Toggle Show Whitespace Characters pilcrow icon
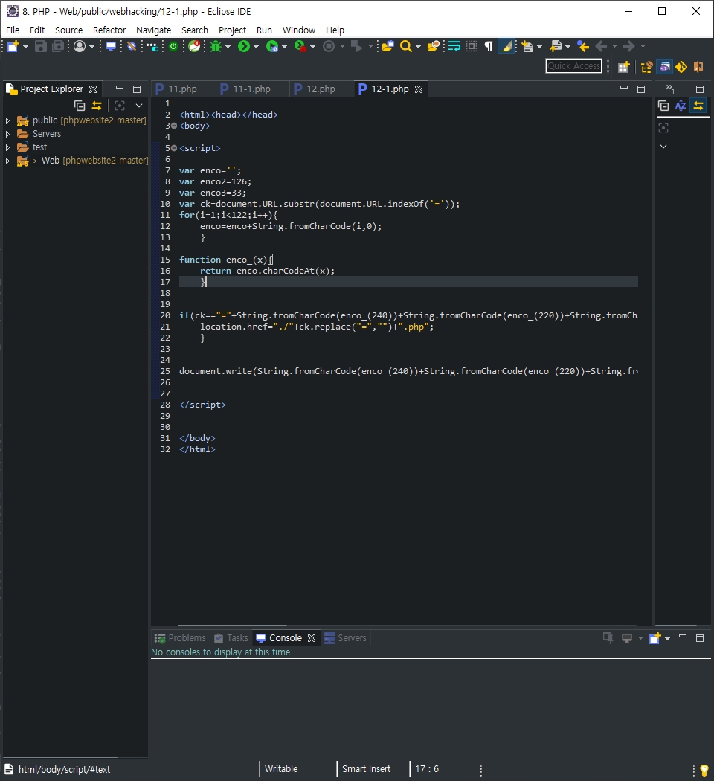 click(489, 46)
